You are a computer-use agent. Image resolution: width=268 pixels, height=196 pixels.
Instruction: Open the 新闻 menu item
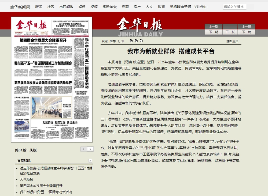coord(39,7)
